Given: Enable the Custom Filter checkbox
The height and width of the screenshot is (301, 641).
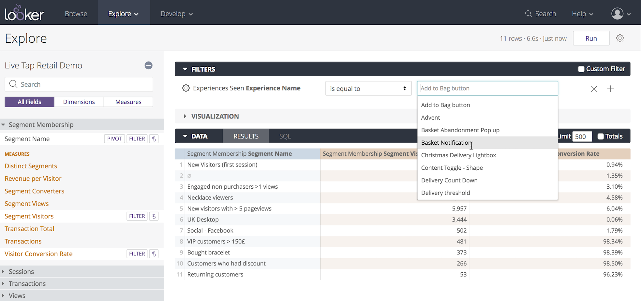Looking at the screenshot, I should 581,69.
